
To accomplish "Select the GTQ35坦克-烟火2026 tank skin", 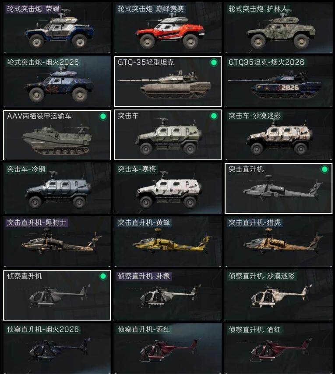I will [x=279, y=81].
